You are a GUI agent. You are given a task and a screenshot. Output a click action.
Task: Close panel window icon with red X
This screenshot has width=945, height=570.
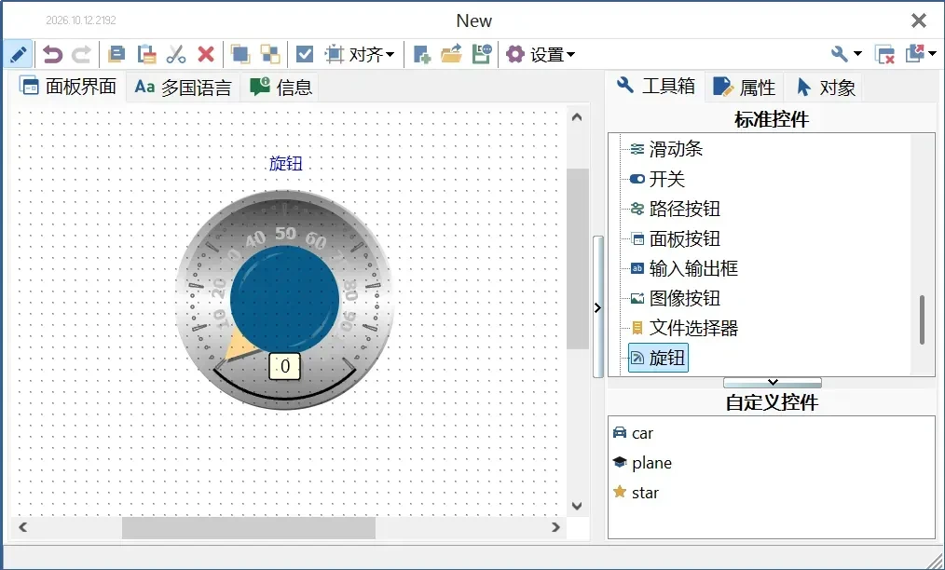(884, 55)
